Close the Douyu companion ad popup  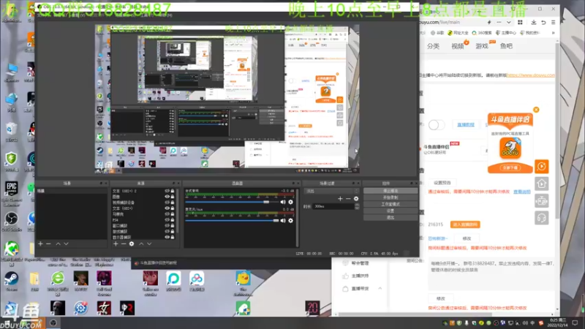(x=536, y=110)
